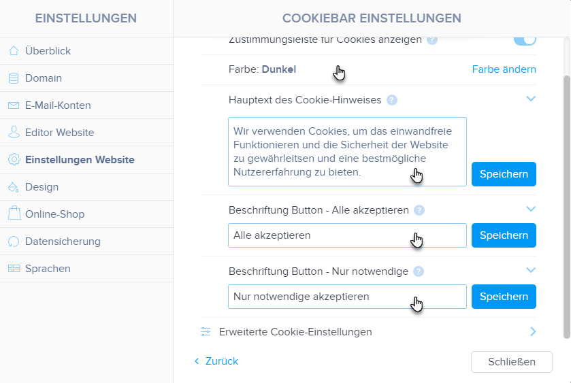Click the house icon beside Überblick
571x383 pixels.
tap(14, 51)
